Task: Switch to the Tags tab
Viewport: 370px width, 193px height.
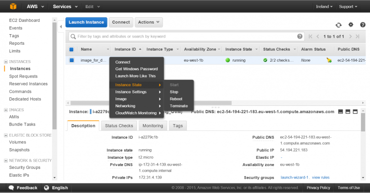Action: 178,126
